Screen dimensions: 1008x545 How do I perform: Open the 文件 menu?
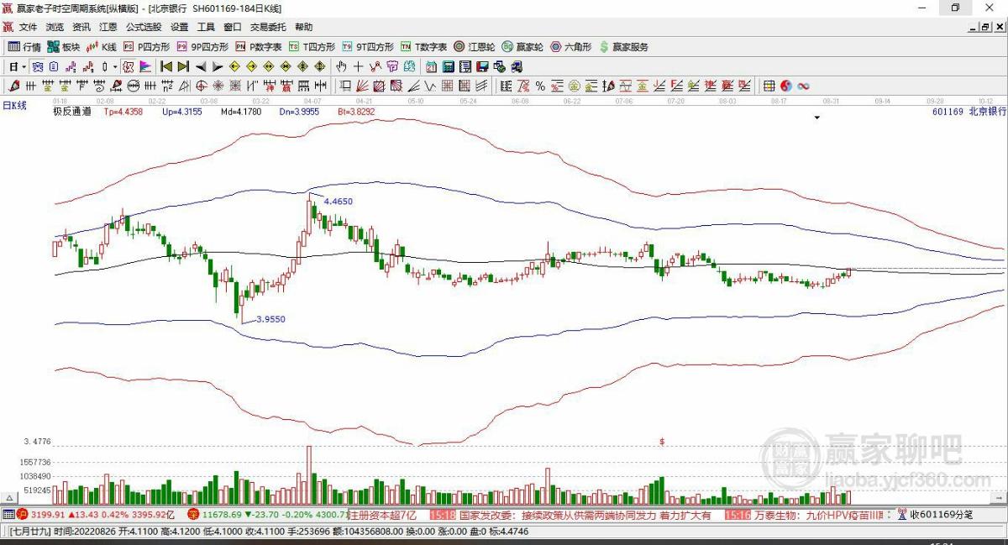(x=28, y=27)
